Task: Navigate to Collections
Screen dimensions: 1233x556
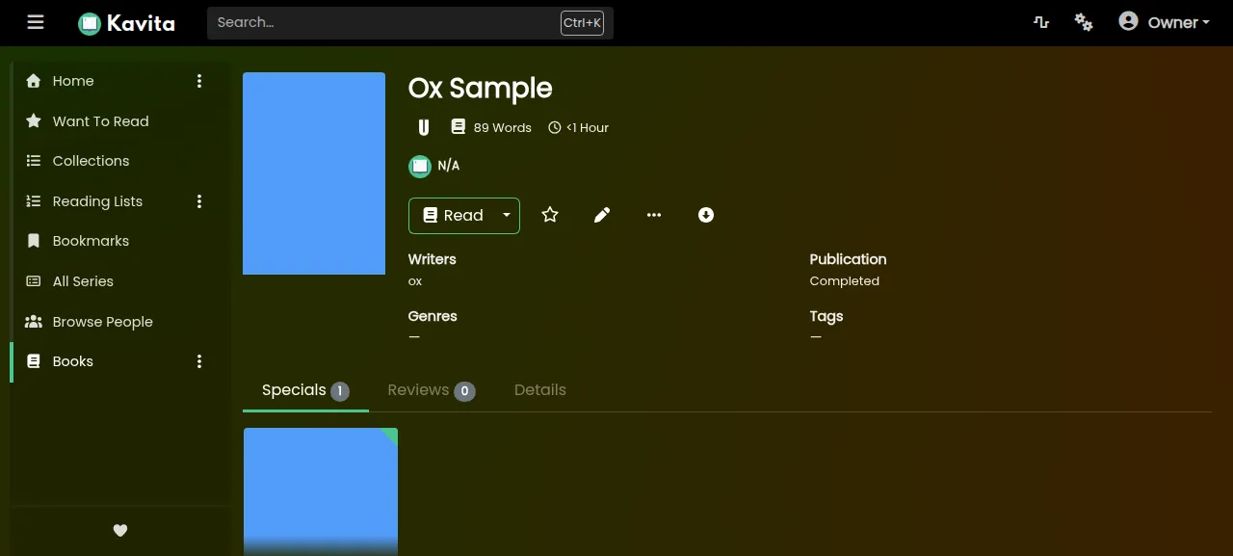Action: click(x=91, y=161)
